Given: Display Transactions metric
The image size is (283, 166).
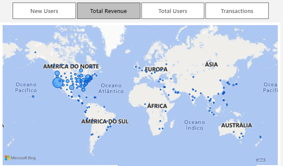Looking at the screenshot, I should (x=237, y=11).
